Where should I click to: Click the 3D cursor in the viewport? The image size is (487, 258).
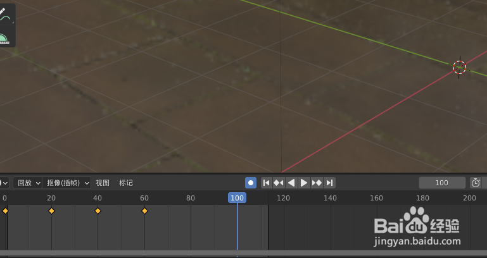pos(459,67)
